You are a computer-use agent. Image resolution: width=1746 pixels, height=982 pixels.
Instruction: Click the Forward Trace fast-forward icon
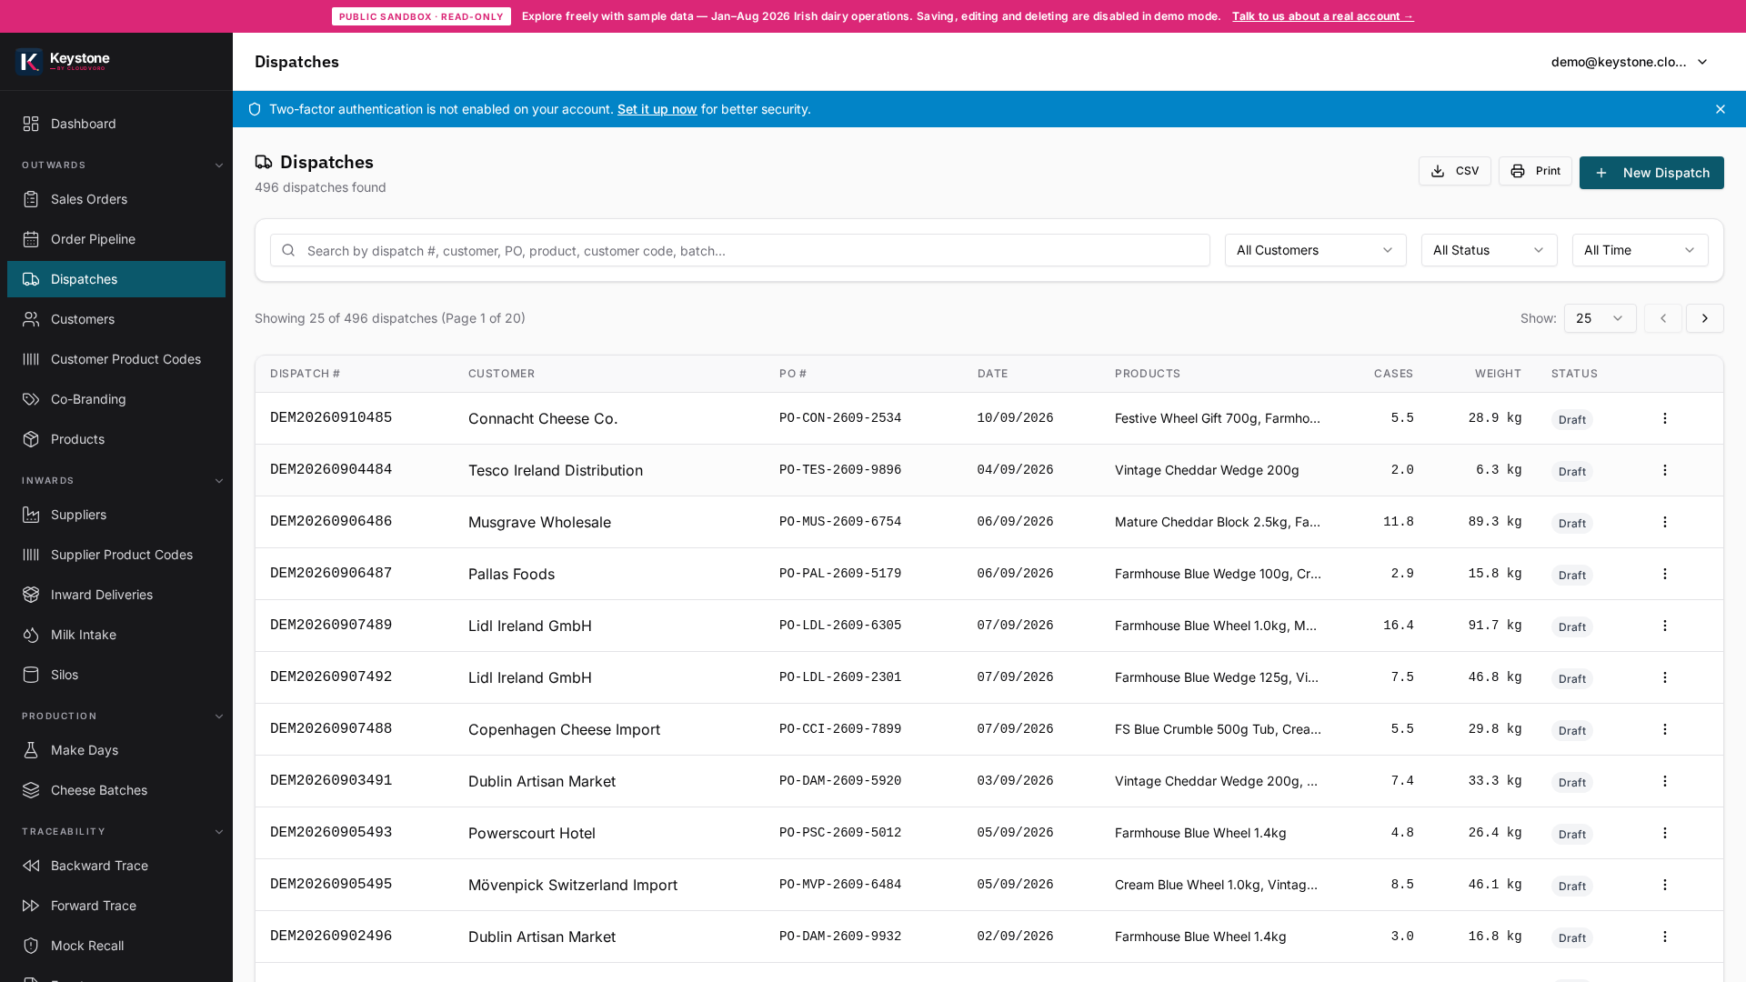(x=31, y=906)
